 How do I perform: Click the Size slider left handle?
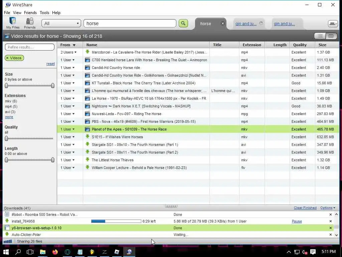pyautogui.click(x=6, y=85)
